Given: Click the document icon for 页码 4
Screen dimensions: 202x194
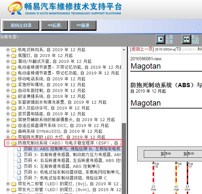Looking at the screenshot, I should [x=19, y=160].
